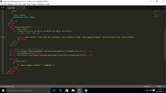Viewport: 166px width, 93px height.
Task: Open the volume control tray icon
Action: click(x=150, y=90)
